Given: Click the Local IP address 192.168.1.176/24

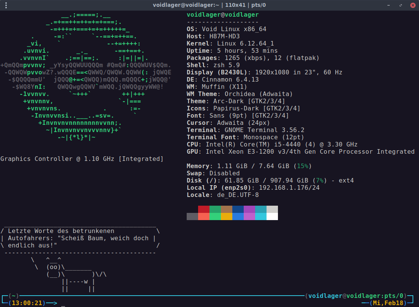Looking at the screenshot, I should pos(289,188).
